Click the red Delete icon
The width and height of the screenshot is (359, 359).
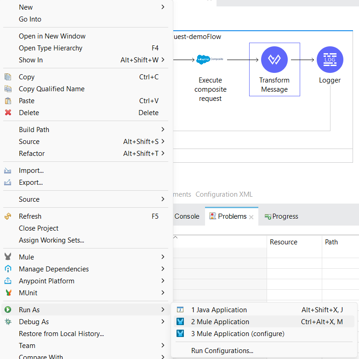8,113
